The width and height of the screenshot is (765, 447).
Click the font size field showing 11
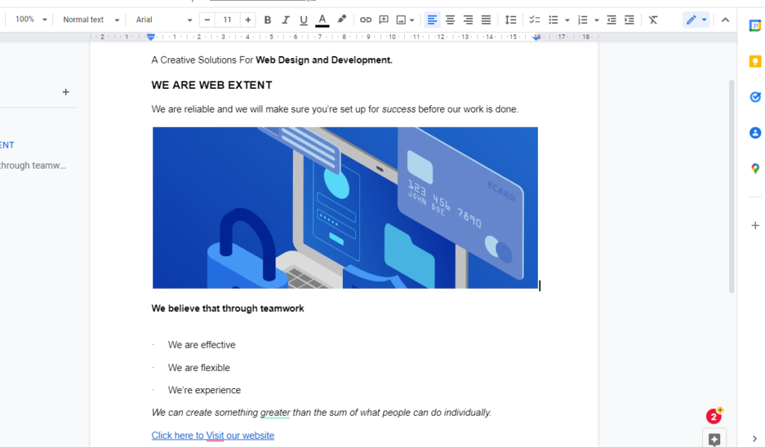227,20
